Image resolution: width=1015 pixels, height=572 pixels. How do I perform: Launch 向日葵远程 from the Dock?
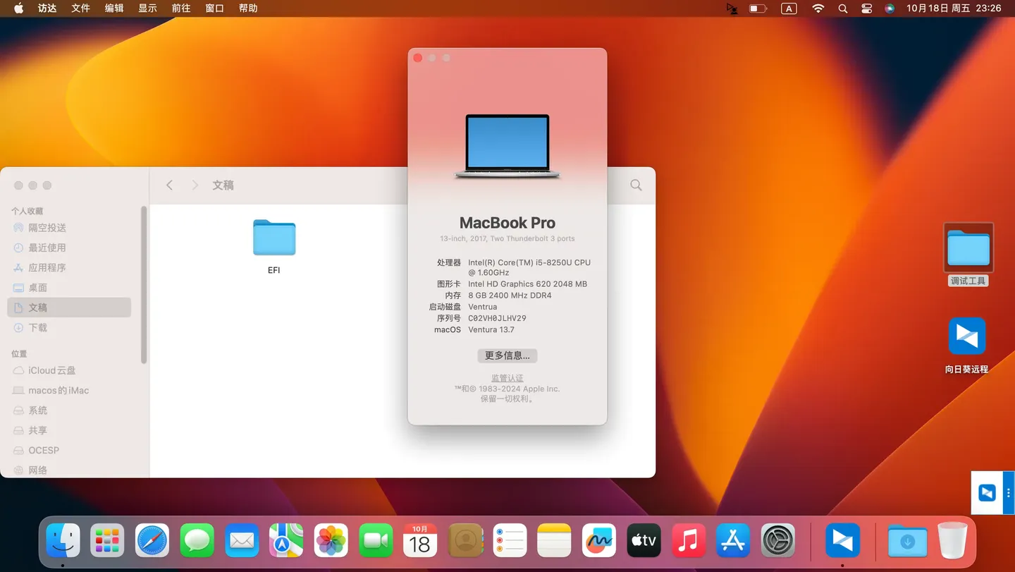[x=843, y=540]
